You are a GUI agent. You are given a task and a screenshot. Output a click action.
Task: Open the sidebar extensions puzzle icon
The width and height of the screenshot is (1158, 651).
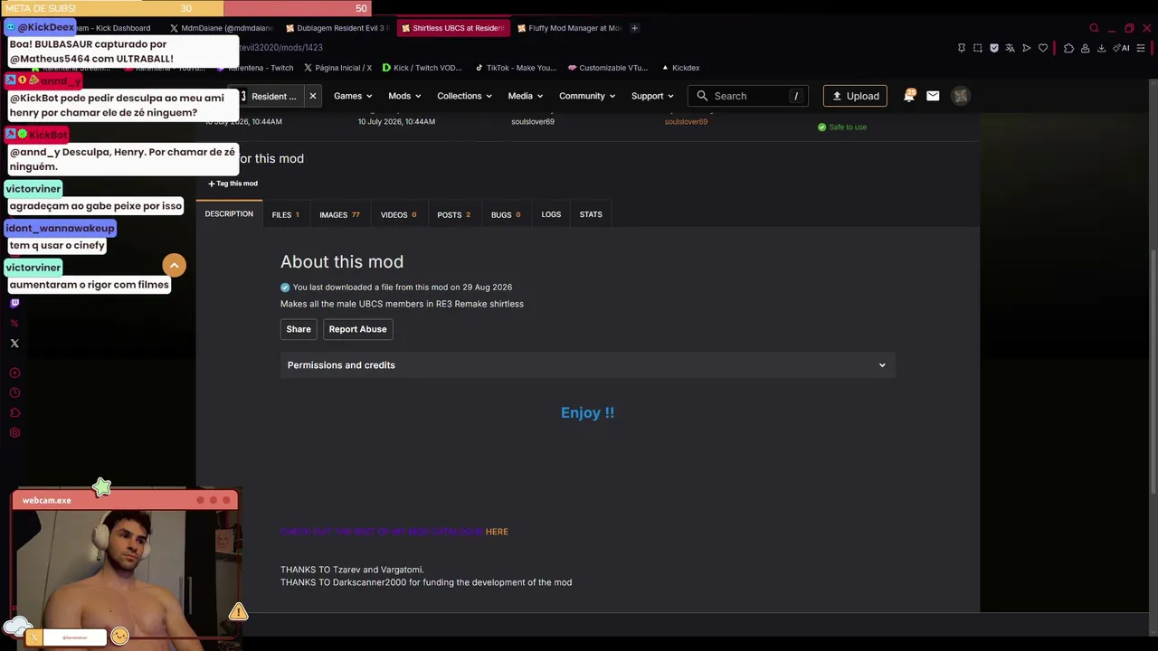click(14, 413)
